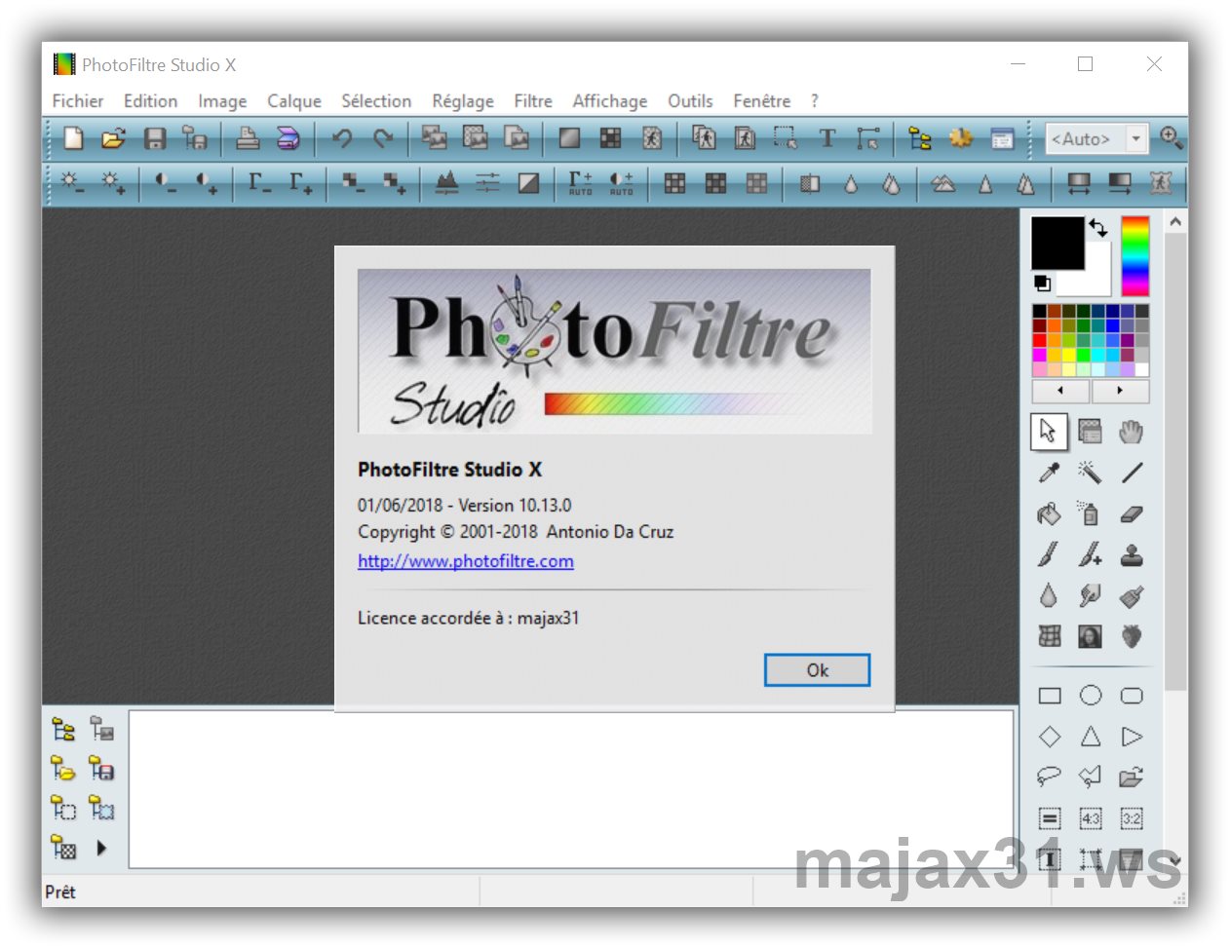Select the Spray can tool
Screen dimensions: 1230x948
click(1090, 513)
